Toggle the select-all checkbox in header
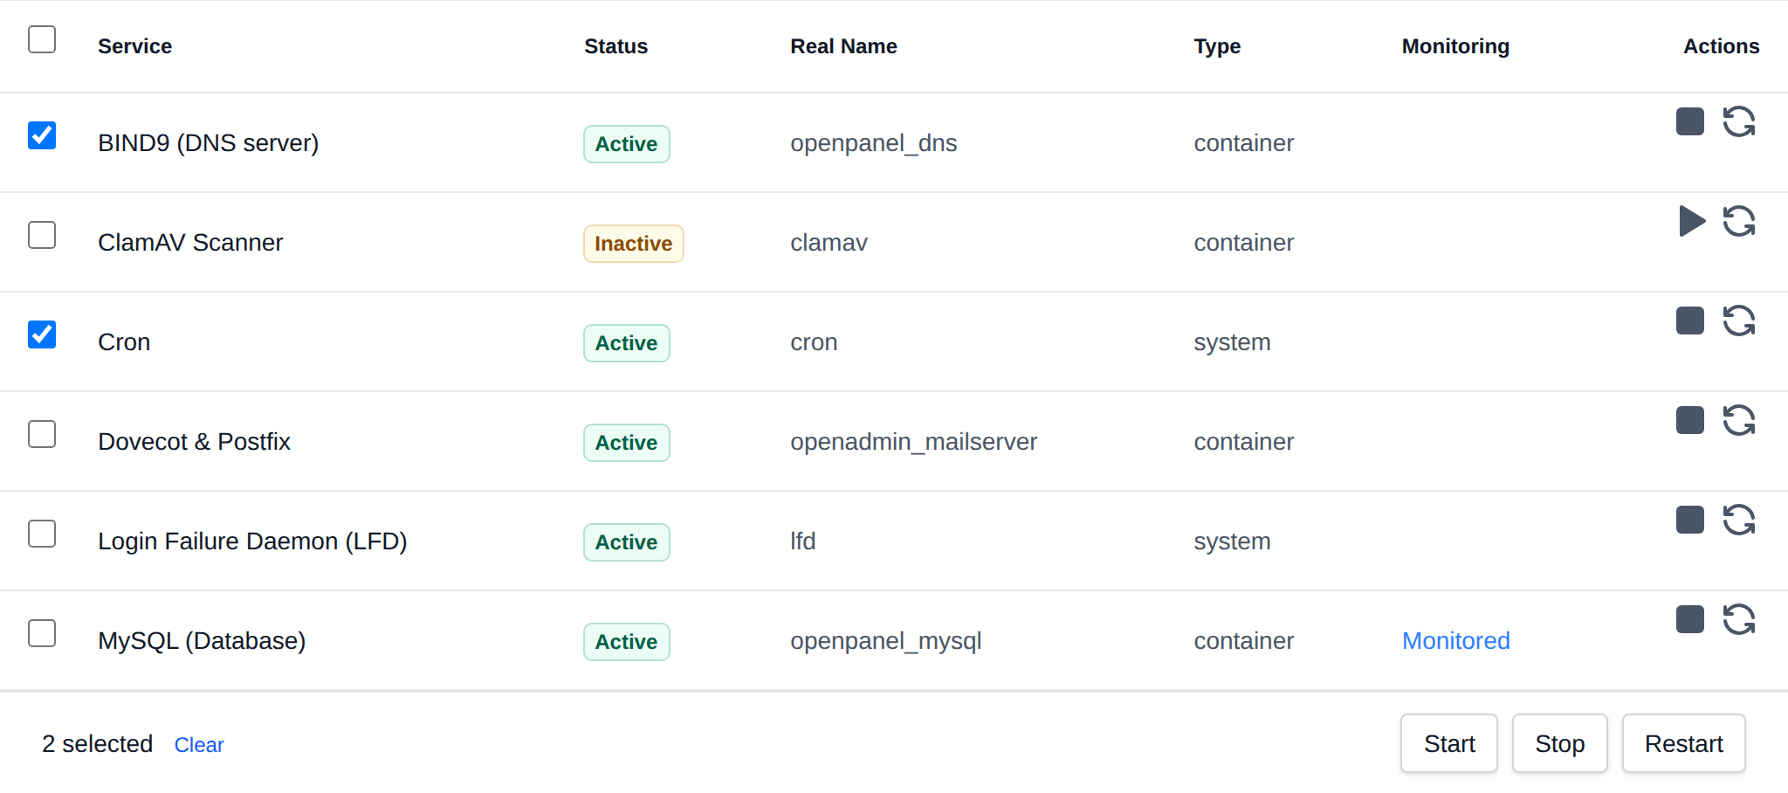Screen dimensions: 1788x793 point(42,39)
